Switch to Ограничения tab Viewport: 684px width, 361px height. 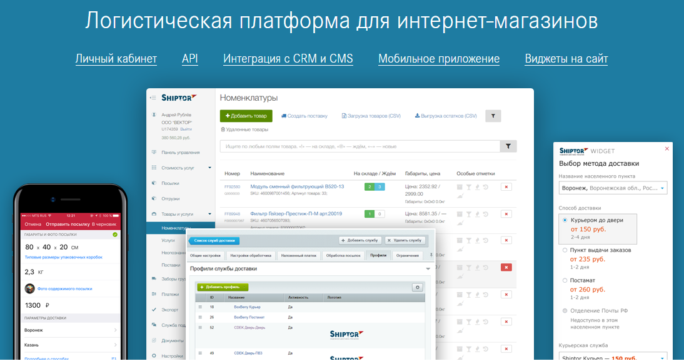tap(408, 256)
